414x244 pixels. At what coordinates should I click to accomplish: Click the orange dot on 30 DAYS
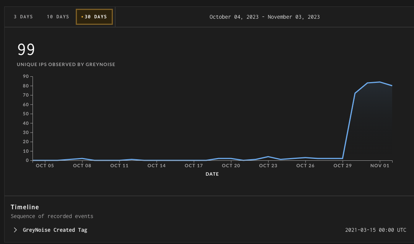click(82, 17)
